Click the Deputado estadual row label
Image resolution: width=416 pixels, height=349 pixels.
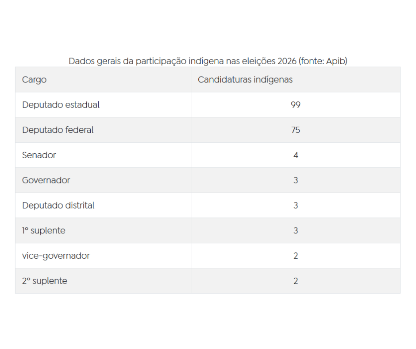[61, 105]
